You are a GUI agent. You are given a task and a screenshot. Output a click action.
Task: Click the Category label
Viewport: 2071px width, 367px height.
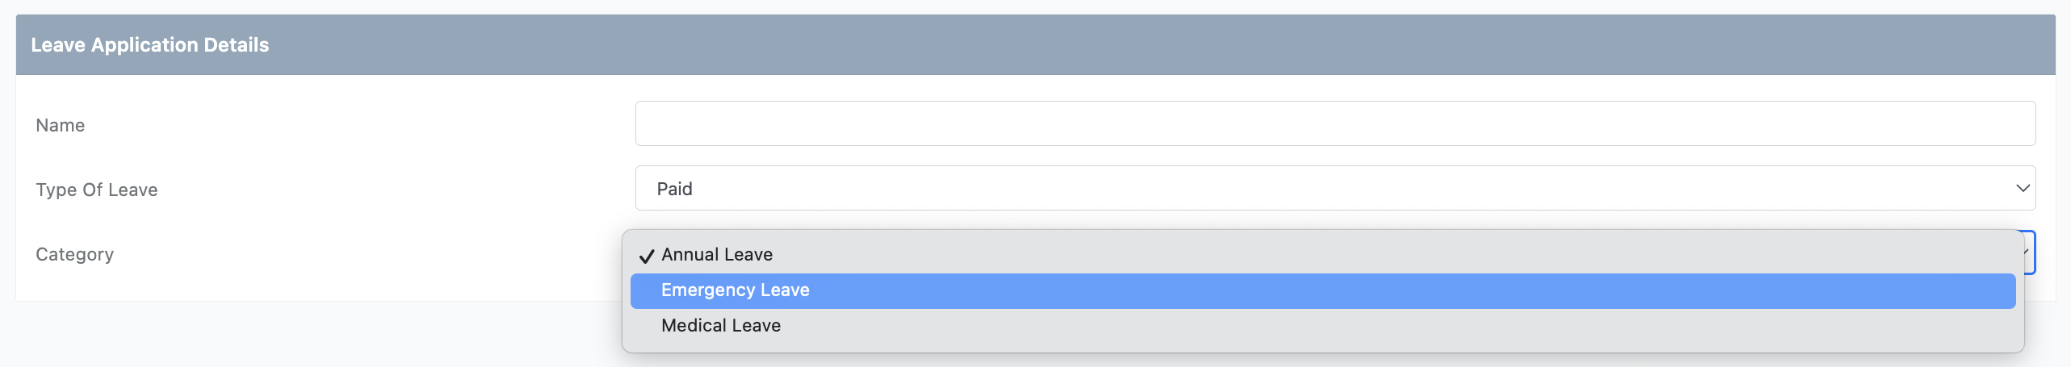coord(74,254)
